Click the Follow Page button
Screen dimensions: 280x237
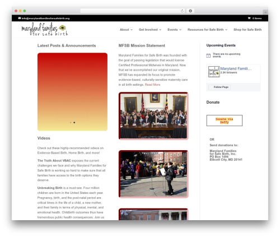(220, 87)
